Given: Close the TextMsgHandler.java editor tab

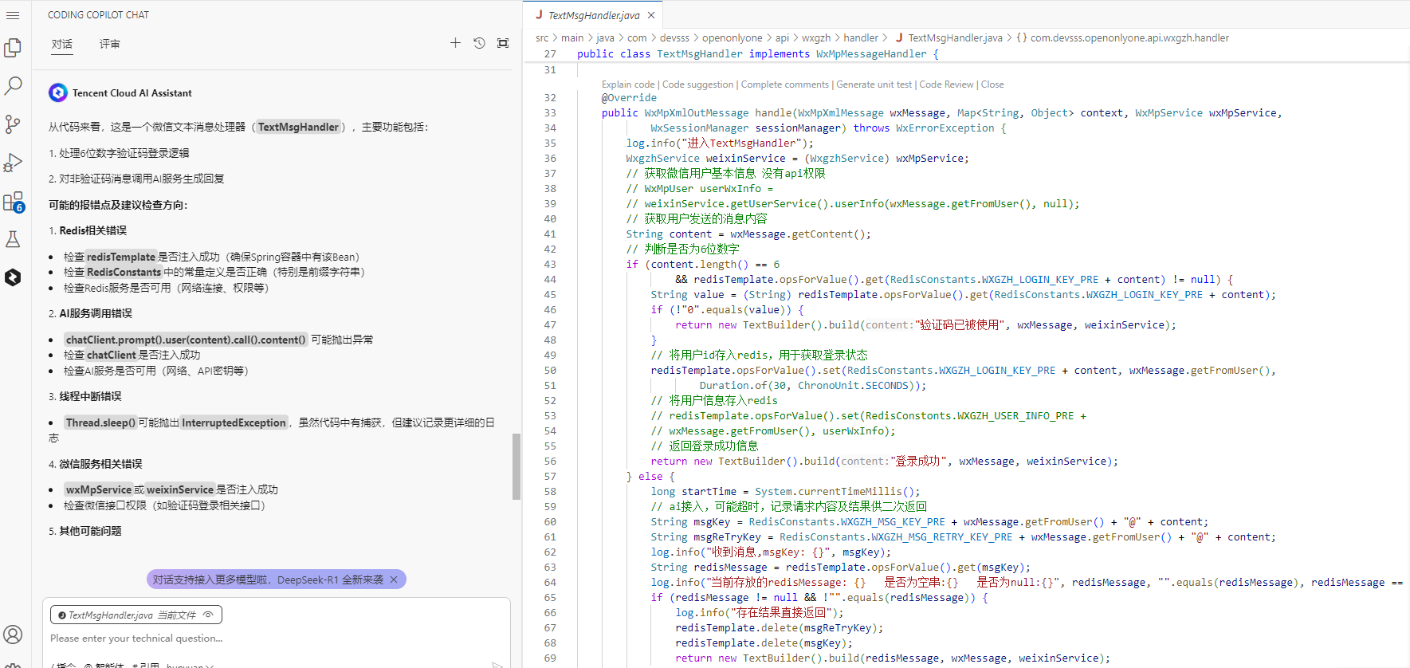Looking at the screenshot, I should pyautogui.click(x=651, y=15).
